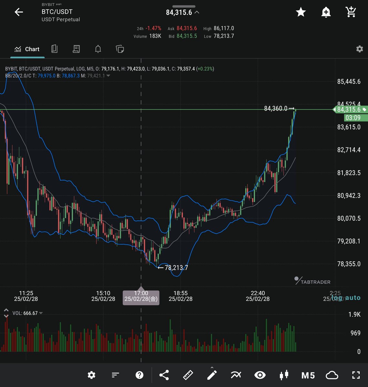This screenshot has height=387, width=368.
Task: Change the M5 timeframe
Action: (308, 375)
